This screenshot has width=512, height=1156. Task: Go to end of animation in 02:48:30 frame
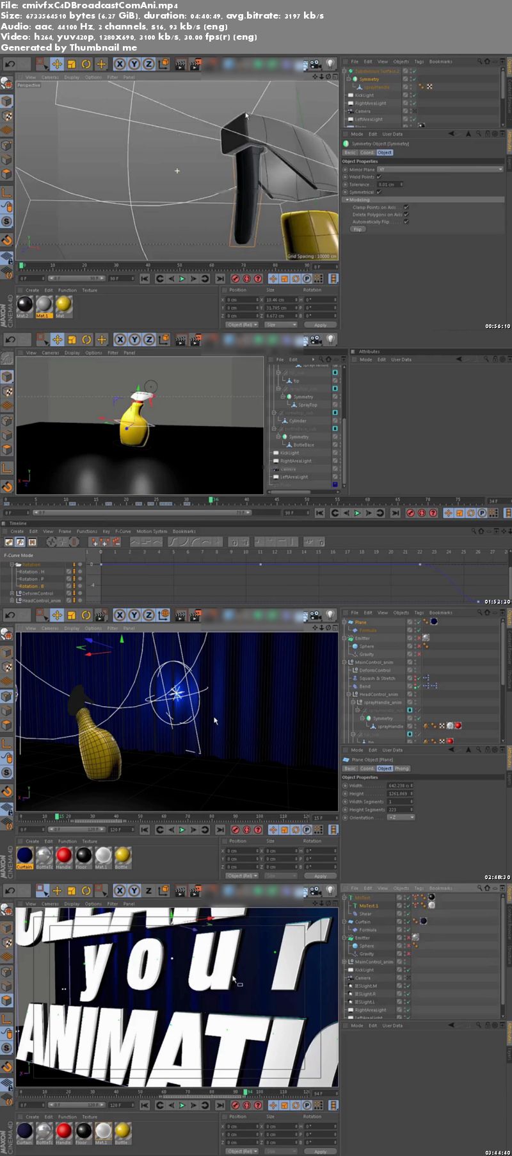[220, 829]
